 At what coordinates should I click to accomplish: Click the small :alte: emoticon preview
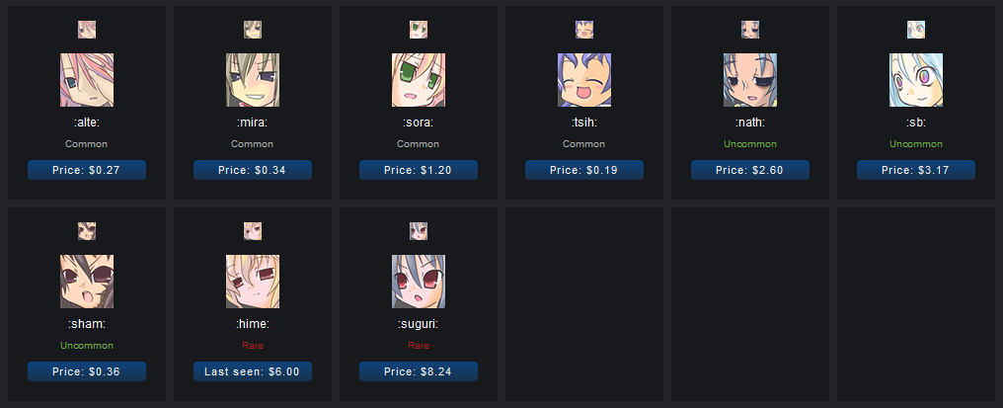(87, 30)
